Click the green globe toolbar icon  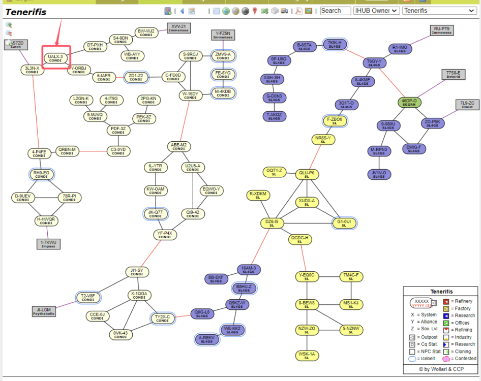coord(226,11)
